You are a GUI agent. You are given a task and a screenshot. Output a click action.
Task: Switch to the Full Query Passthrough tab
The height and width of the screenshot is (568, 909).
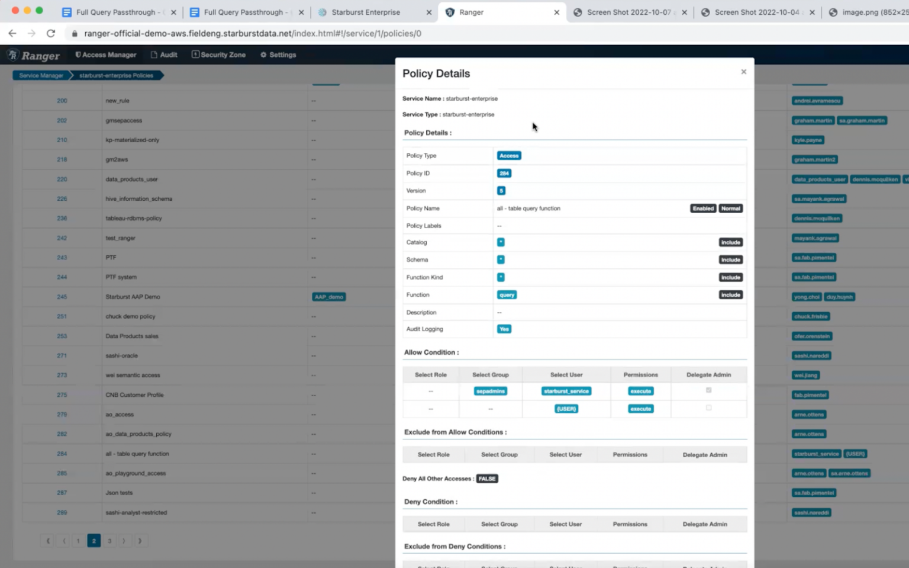click(115, 12)
